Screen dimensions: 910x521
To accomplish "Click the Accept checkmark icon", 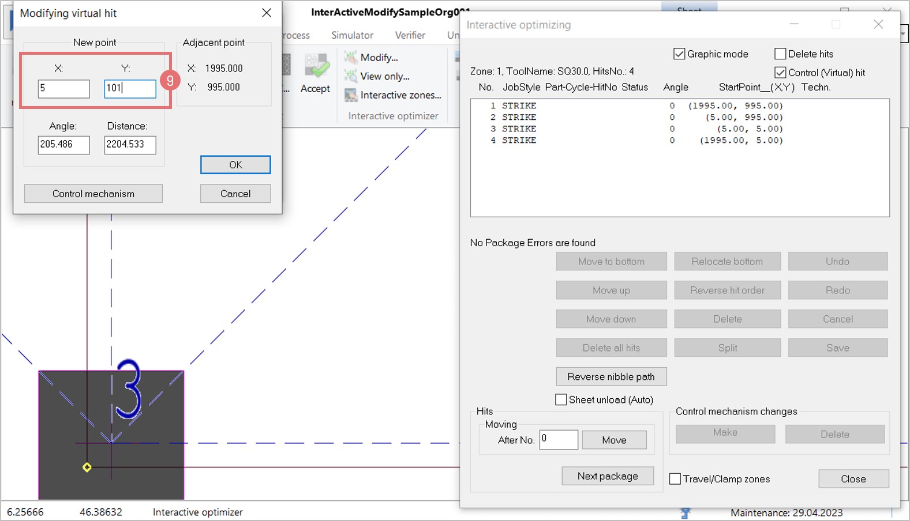I will pyautogui.click(x=316, y=67).
